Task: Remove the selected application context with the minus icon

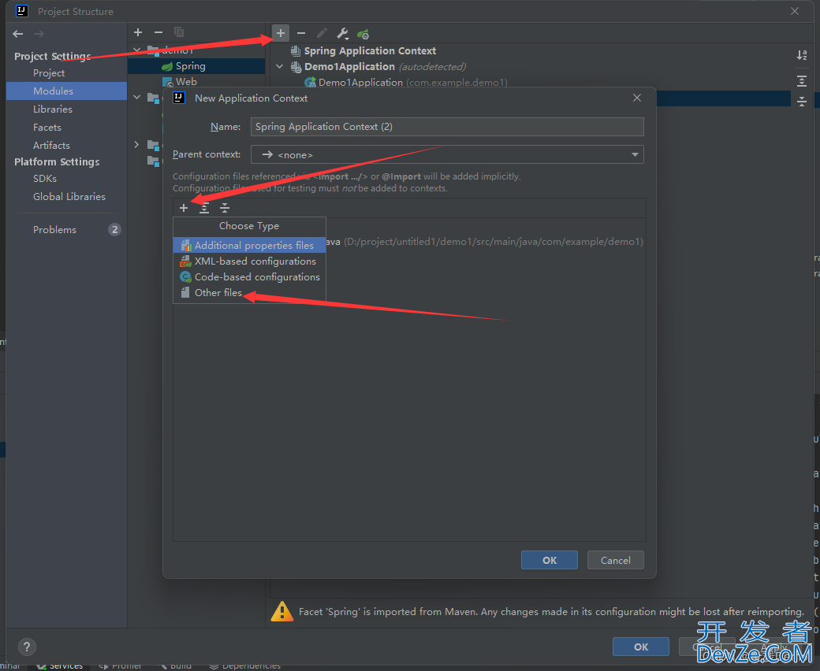Action: click(x=301, y=33)
